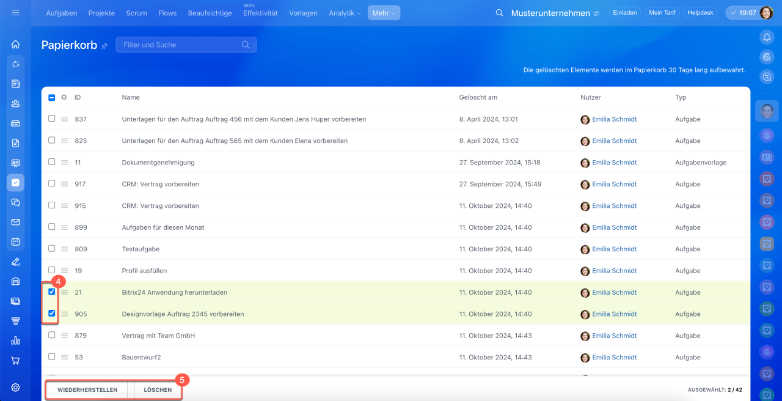This screenshot has height=401, width=782.
Task: Open the Projekte tab
Action: point(101,13)
